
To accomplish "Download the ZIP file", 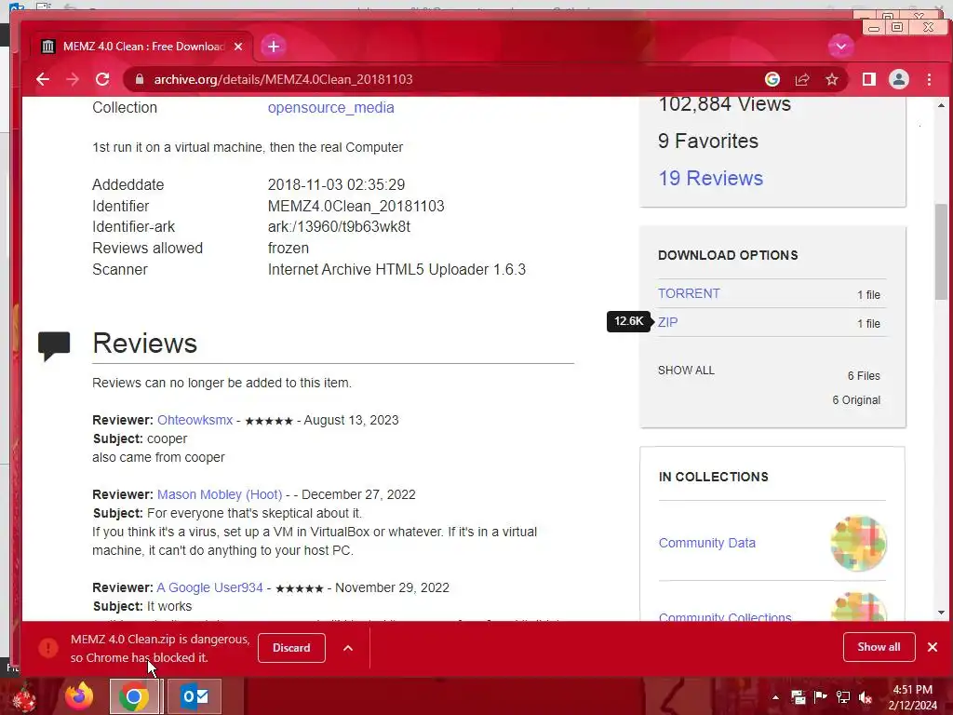I will [x=667, y=322].
